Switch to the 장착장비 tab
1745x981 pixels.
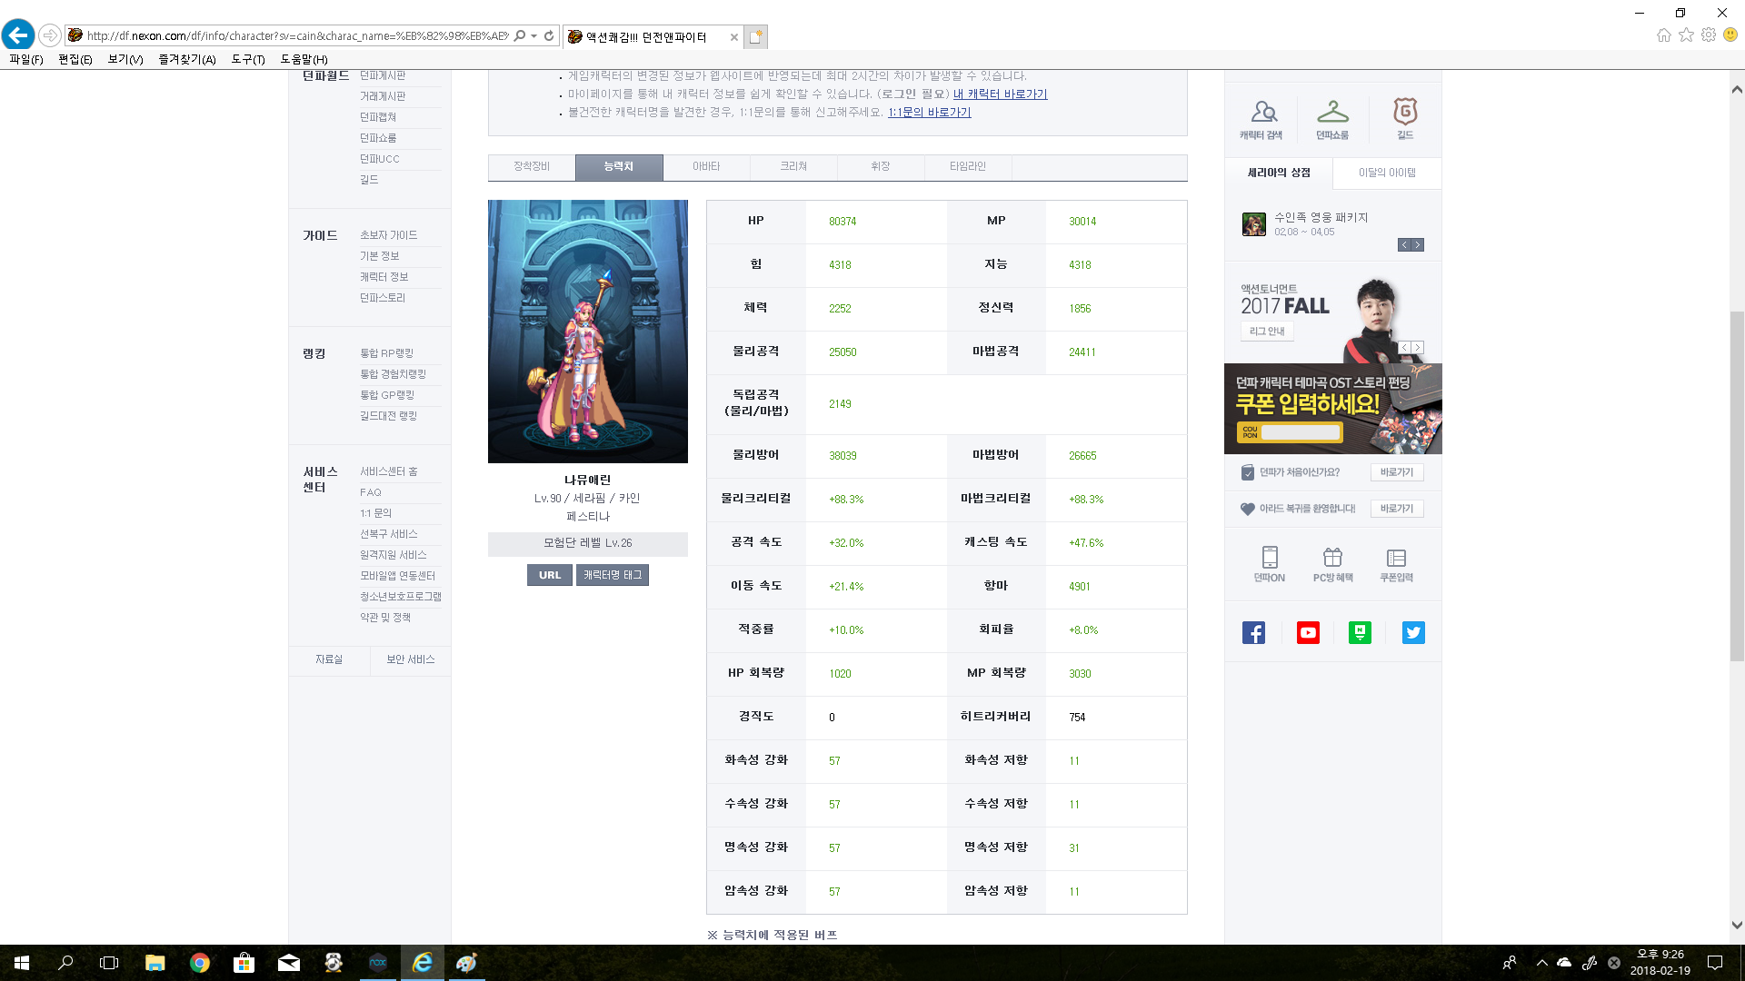[x=532, y=167]
